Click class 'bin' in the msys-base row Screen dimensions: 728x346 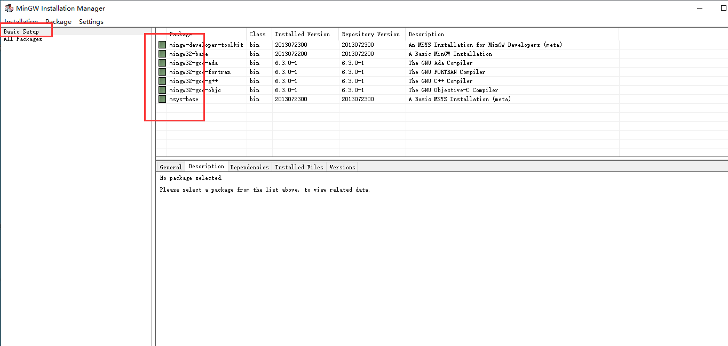[255, 100]
